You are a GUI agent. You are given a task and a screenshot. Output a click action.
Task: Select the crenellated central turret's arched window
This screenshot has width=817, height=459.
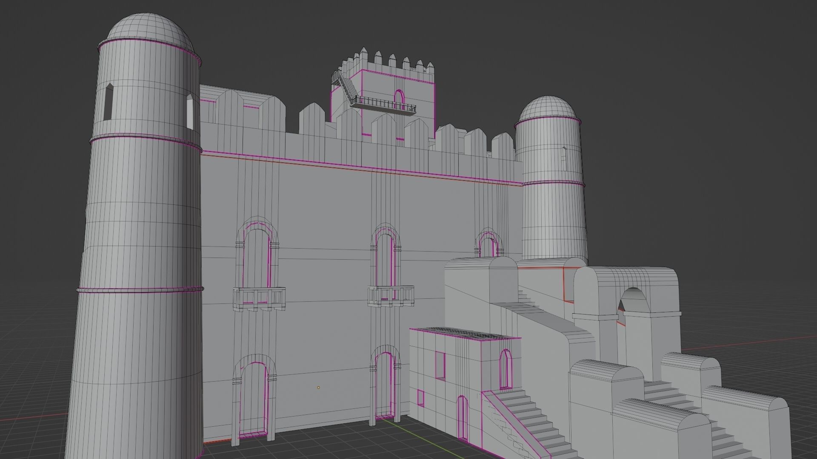tap(399, 100)
